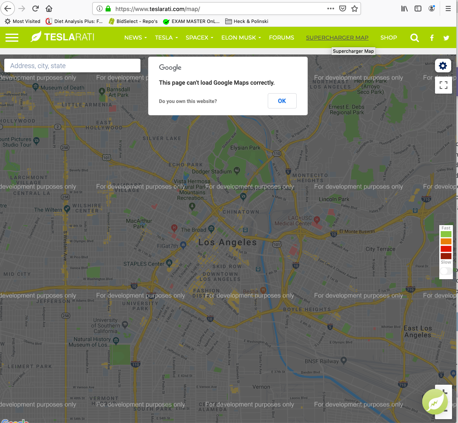Open Firefox account icon
The width and height of the screenshot is (458, 423).
tap(432, 9)
